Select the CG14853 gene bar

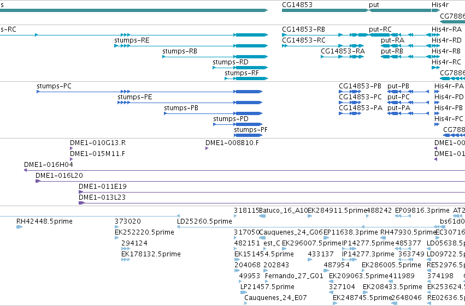click(325, 10)
